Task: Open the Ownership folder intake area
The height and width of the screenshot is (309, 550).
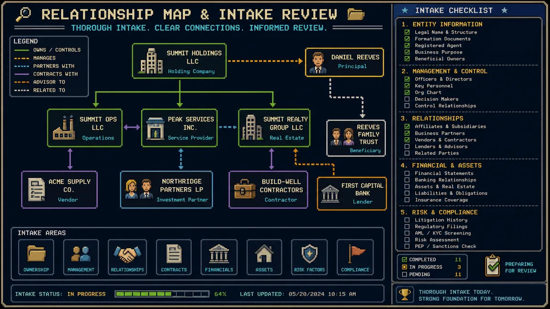Action: 36,257
